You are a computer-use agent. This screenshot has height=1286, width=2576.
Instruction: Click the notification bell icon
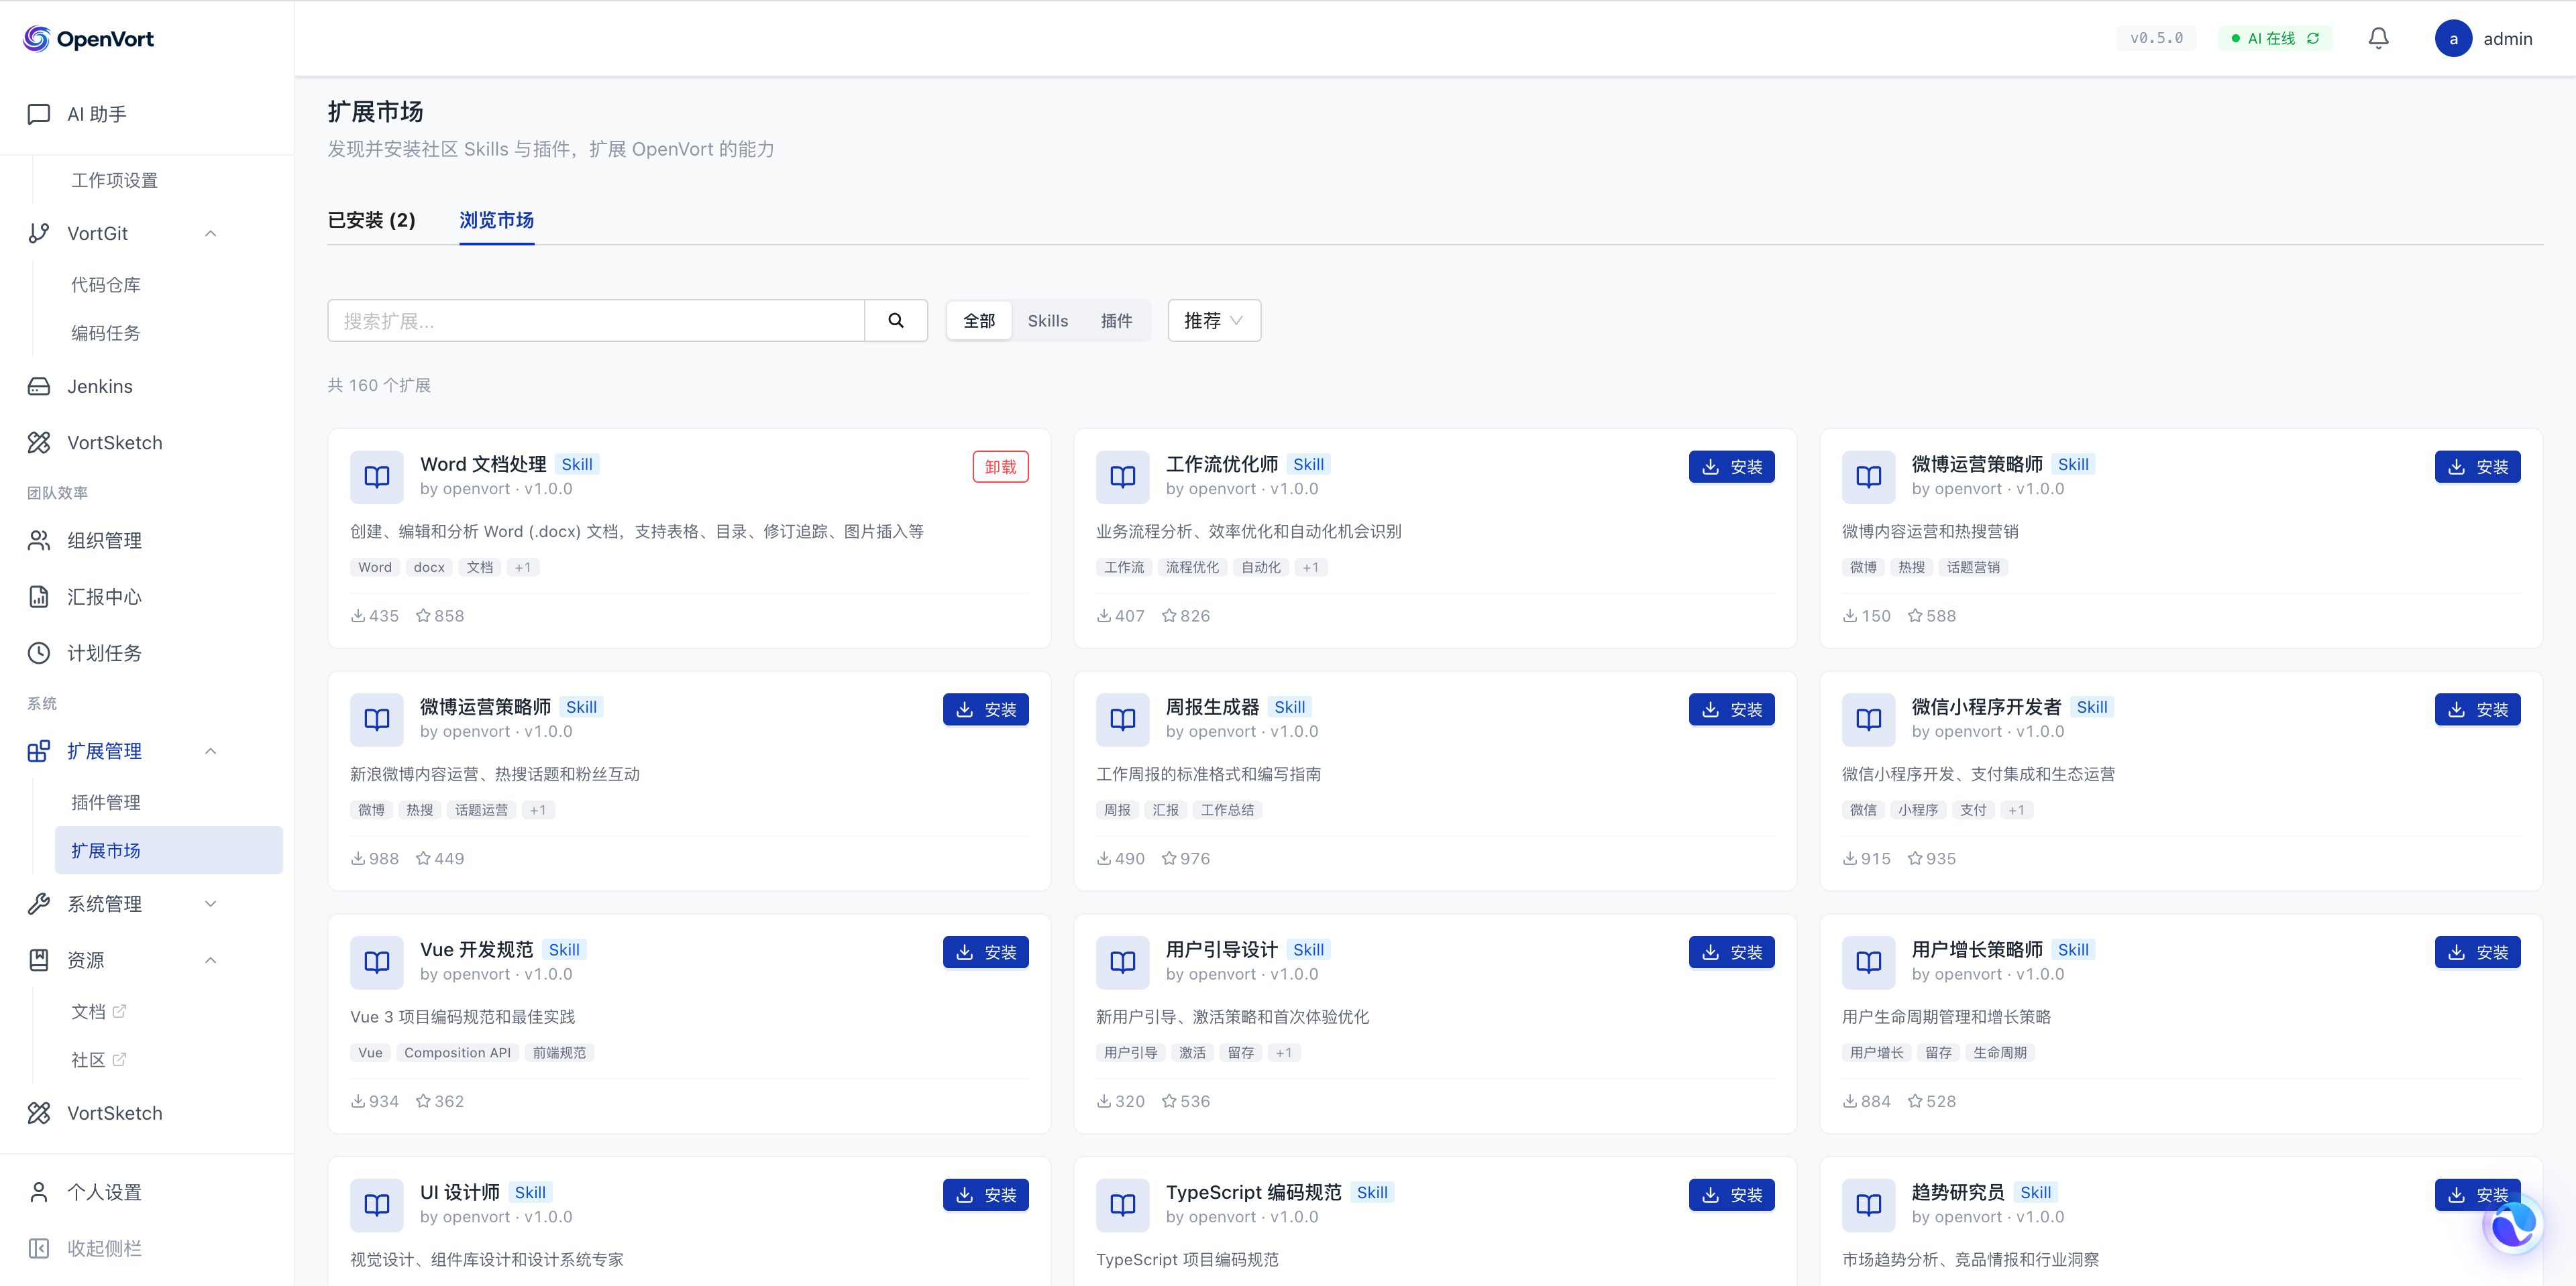[2378, 38]
